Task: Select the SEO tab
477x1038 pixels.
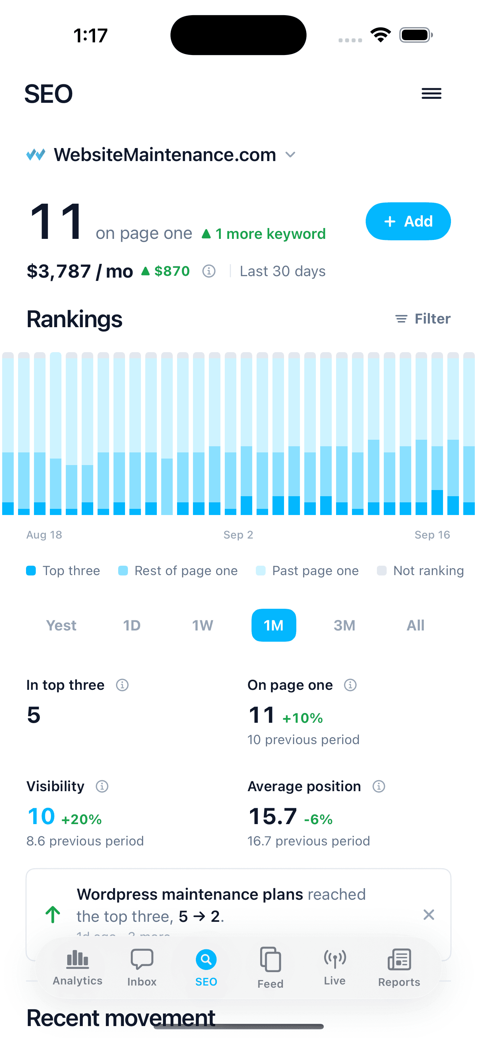Action: click(206, 968)
